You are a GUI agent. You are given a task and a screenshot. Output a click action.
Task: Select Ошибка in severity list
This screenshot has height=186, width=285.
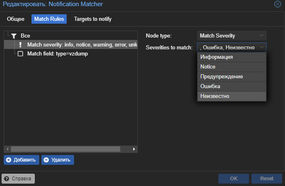(x=231, y=86)
